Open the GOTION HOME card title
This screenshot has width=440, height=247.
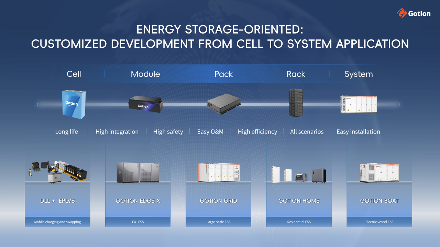(x=299, y=201)
